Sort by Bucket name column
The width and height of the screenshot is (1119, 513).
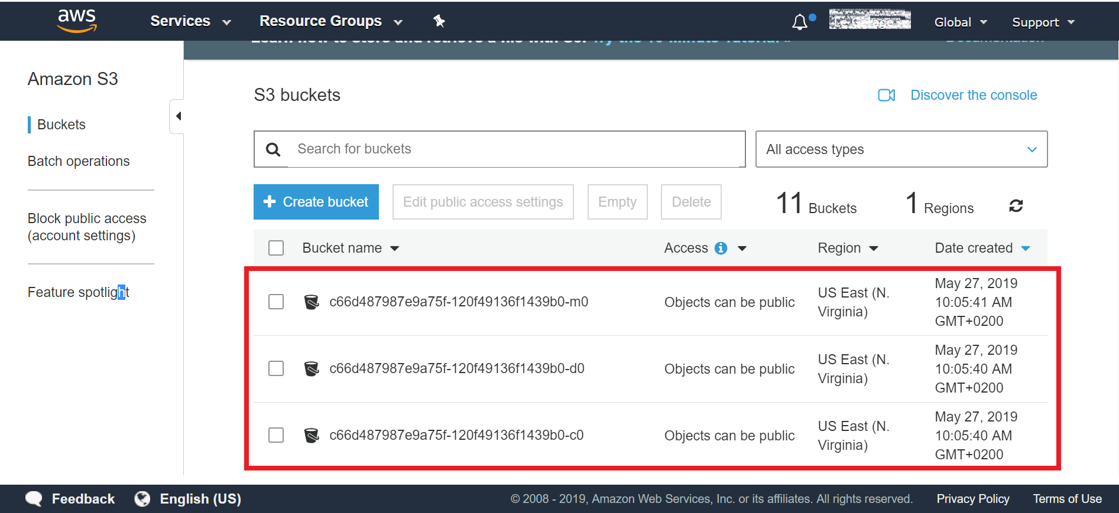(x=351, y=248)
